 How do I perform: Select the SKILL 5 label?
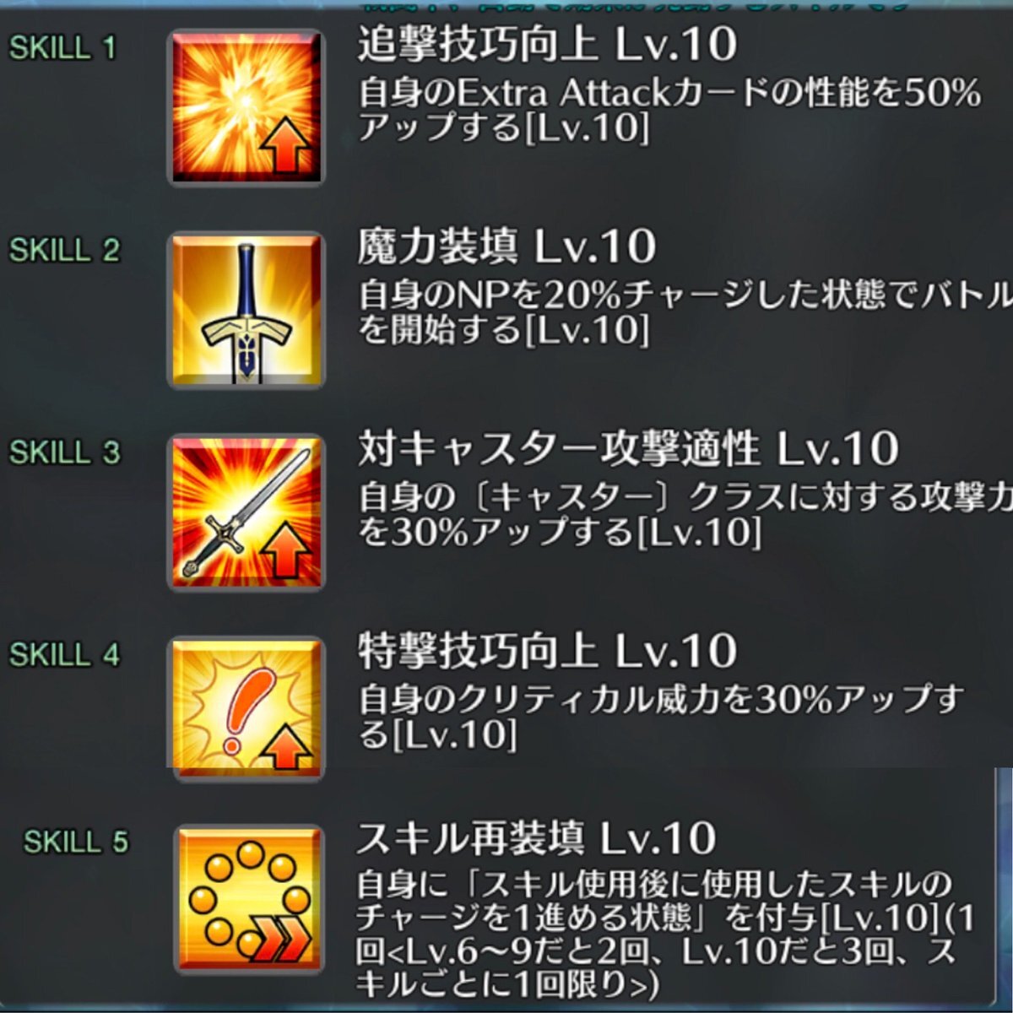pyautogui.click(x=76, y=842)
